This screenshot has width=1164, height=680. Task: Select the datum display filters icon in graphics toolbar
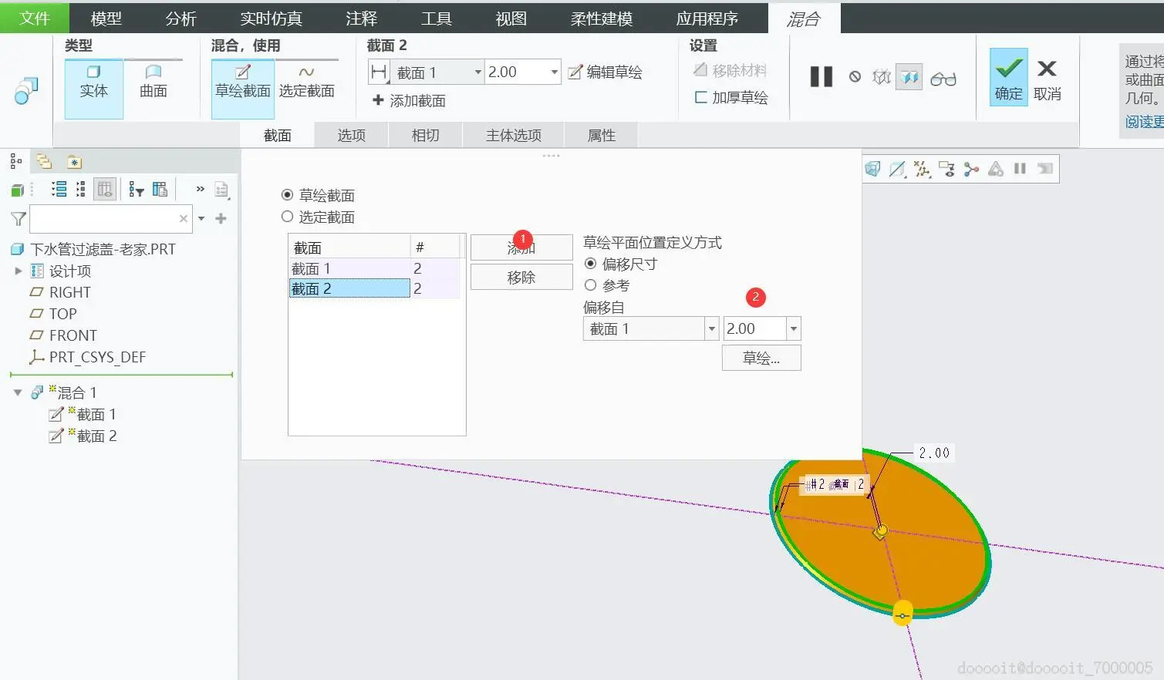(920, 169)
